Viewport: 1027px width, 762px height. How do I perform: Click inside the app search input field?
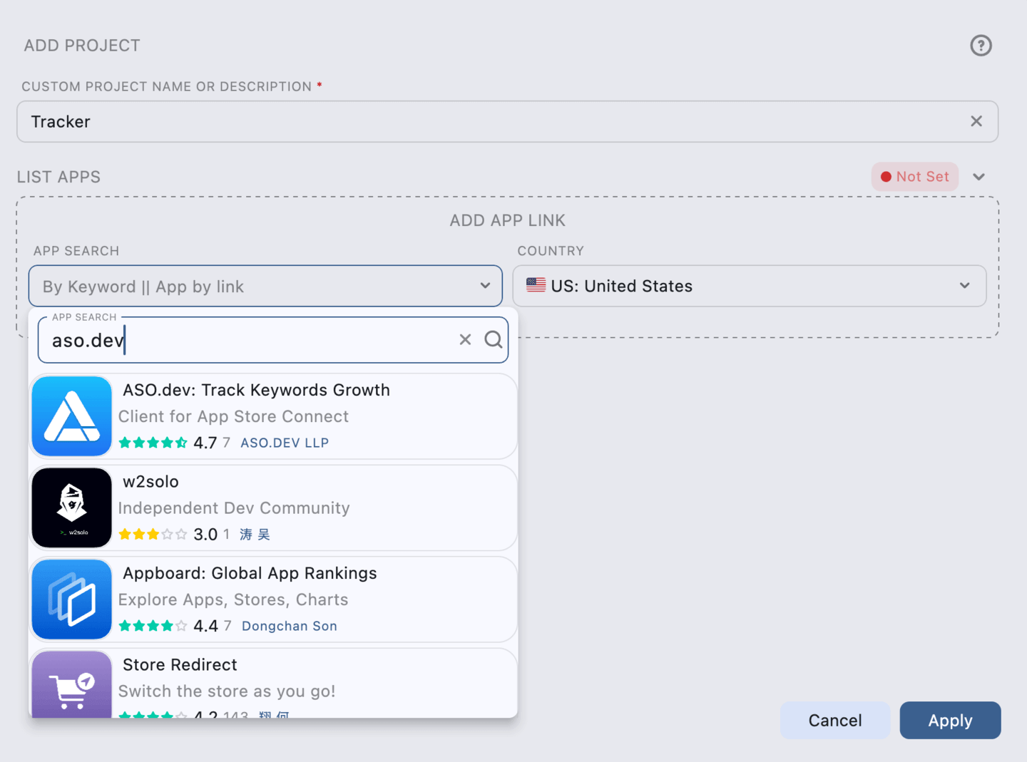250,340
